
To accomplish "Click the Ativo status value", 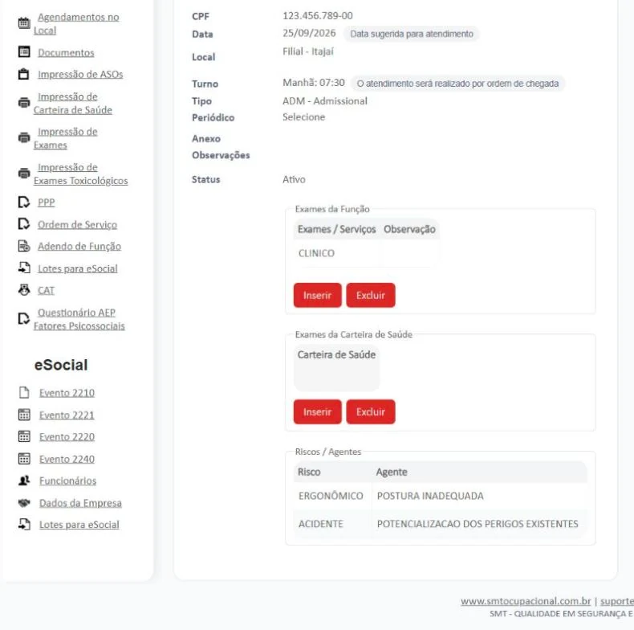I will point(294,179).
